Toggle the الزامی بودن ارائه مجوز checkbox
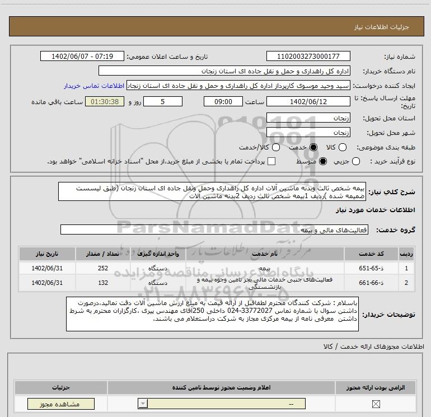The width and height of the screenshot is (431, 417). pos(376,404)
